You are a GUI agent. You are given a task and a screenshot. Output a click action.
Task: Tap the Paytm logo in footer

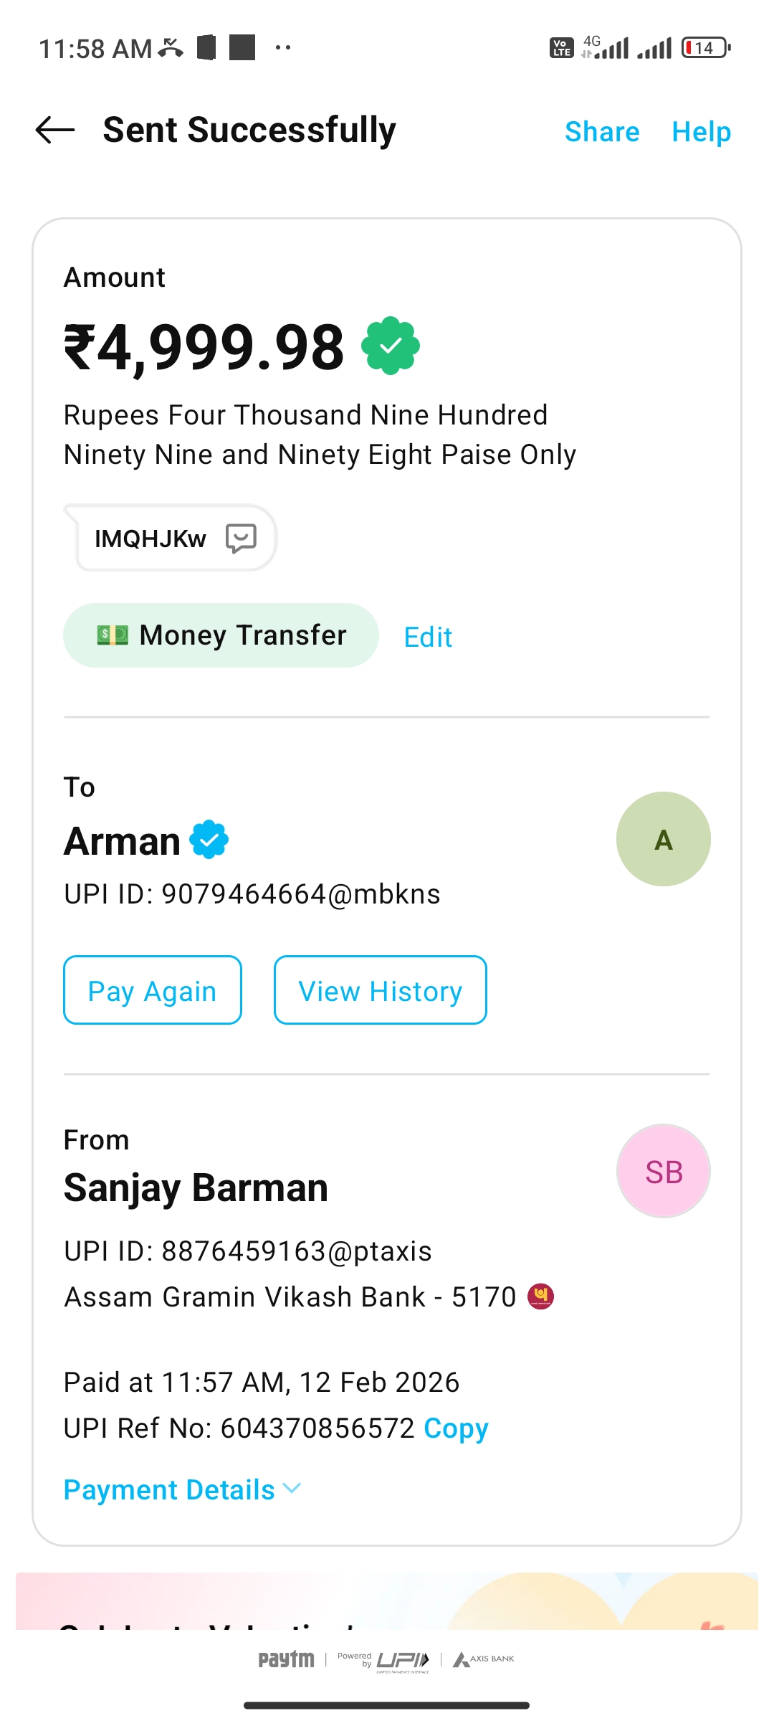click(286, 1659)
